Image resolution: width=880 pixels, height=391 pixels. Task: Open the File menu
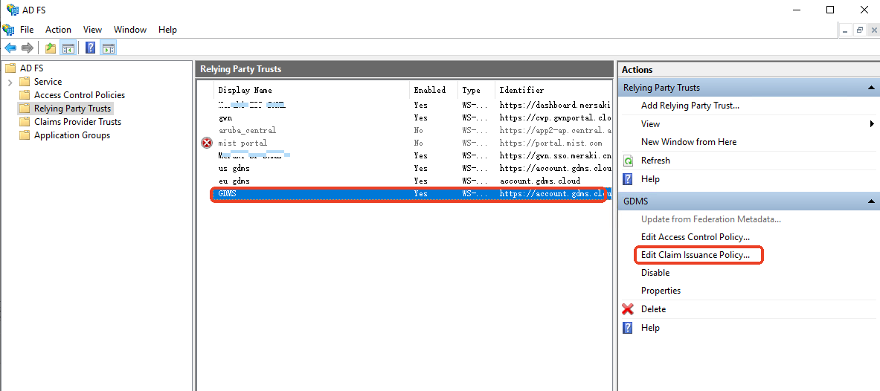[x=27, y=30]
